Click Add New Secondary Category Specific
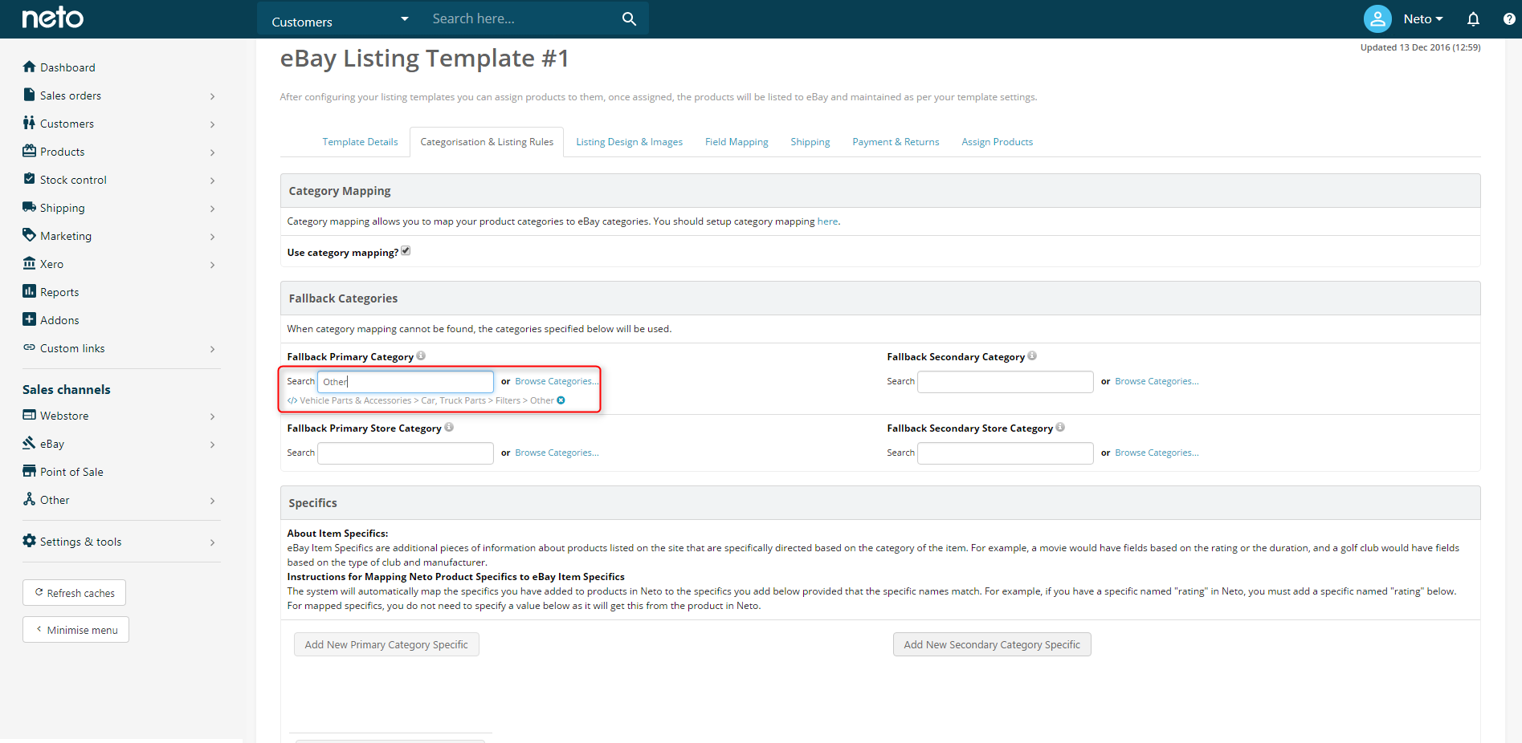The width and height of the screenshot is (1522, 743). pos(992,644)
